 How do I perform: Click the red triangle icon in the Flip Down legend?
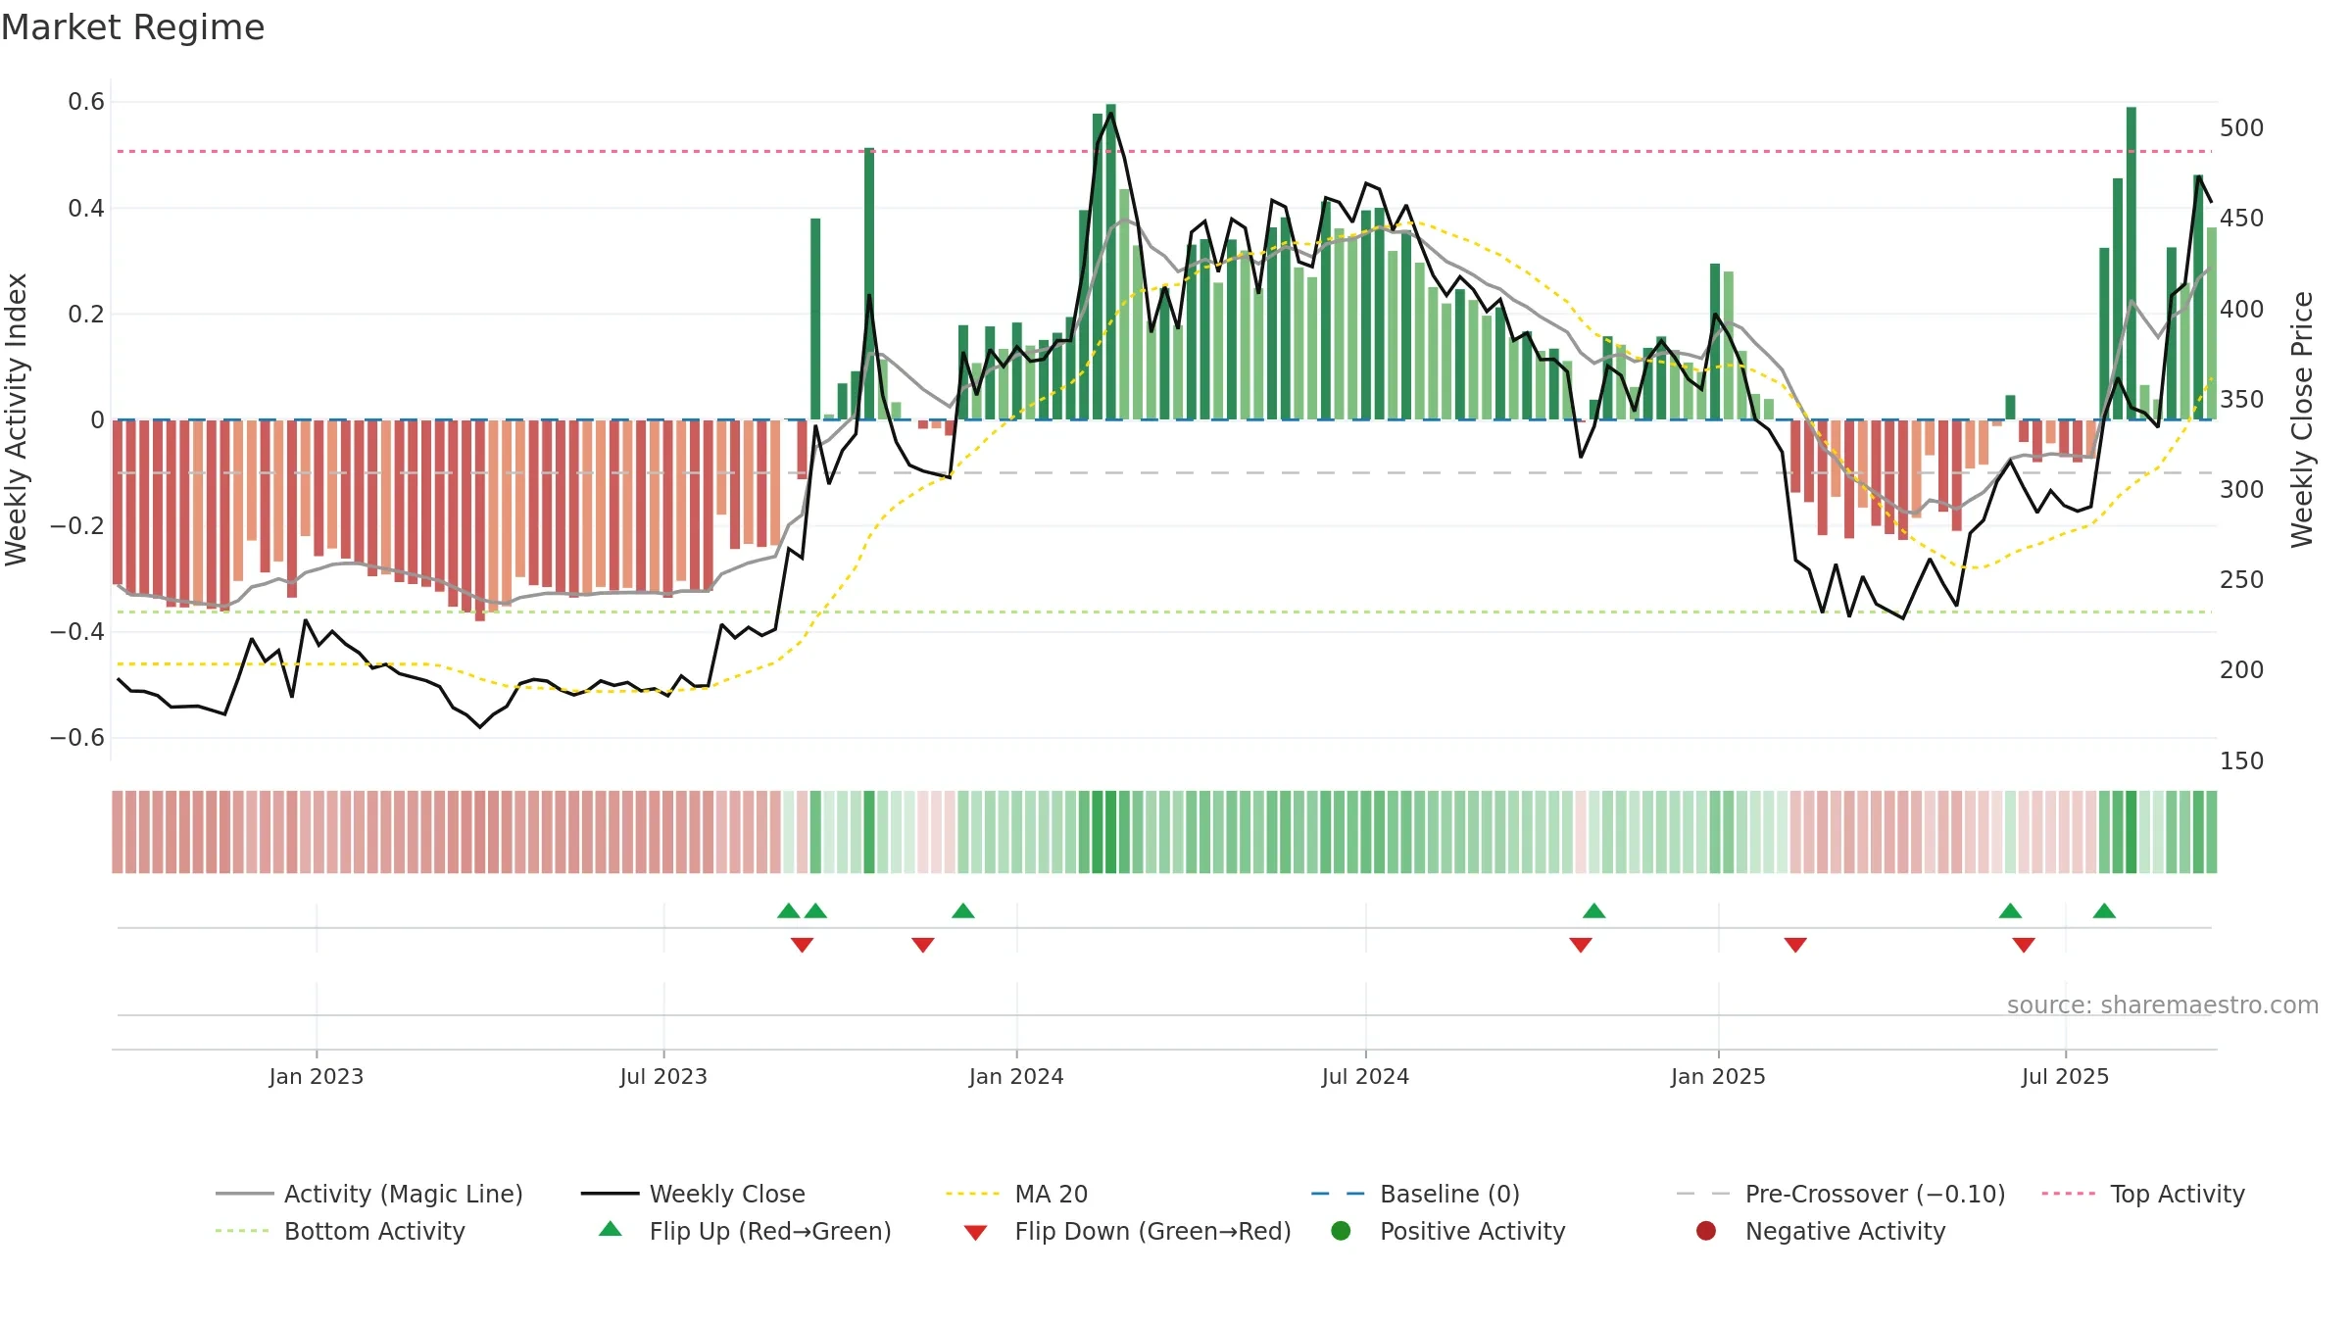[x=975, y=1233]
